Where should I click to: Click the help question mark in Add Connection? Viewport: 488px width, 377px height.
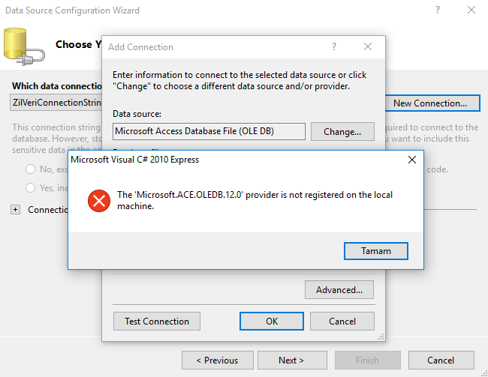(x=334, y=47)
